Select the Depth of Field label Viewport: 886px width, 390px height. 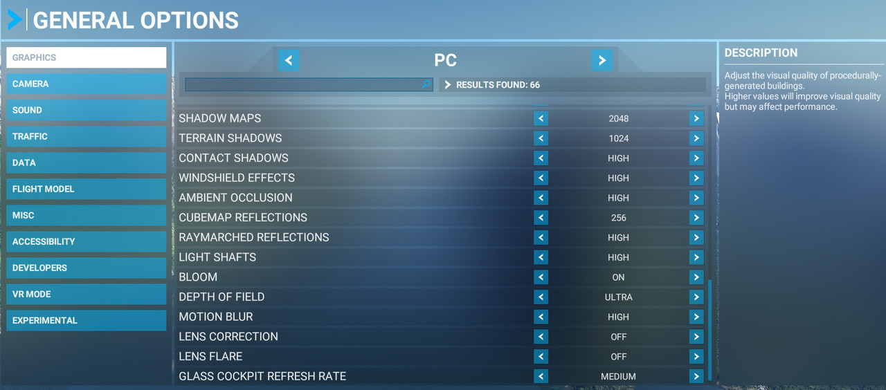point(221,297)
